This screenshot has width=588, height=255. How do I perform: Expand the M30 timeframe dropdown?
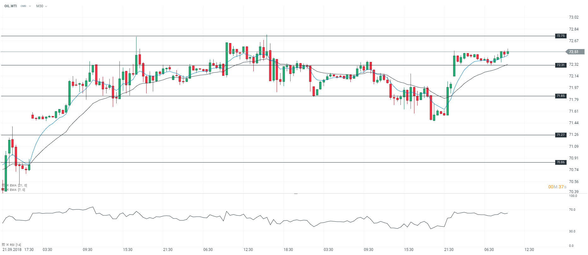(46, 6)
